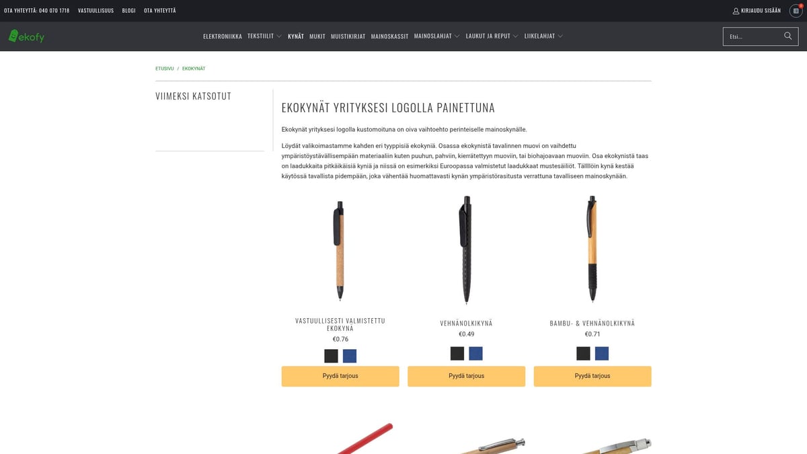The image size is (807, 454).
Task: Select black swatch for Vehnänolkikynä
Action: pos(457,354)
